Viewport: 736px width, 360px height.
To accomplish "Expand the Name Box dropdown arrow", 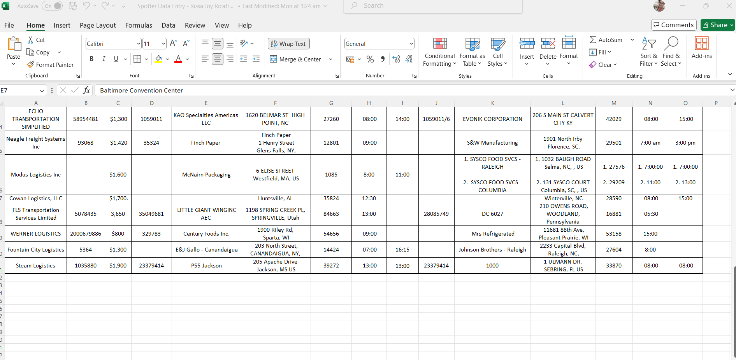I will click(42, 91).
